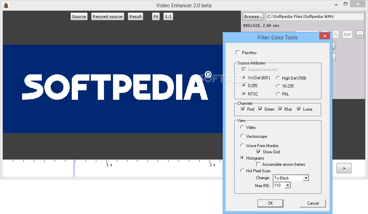Image resolution: width=368 pixels, height=214 pixels.
Task: Uncheck the Luma channel
Action: [x=299, y=109]
